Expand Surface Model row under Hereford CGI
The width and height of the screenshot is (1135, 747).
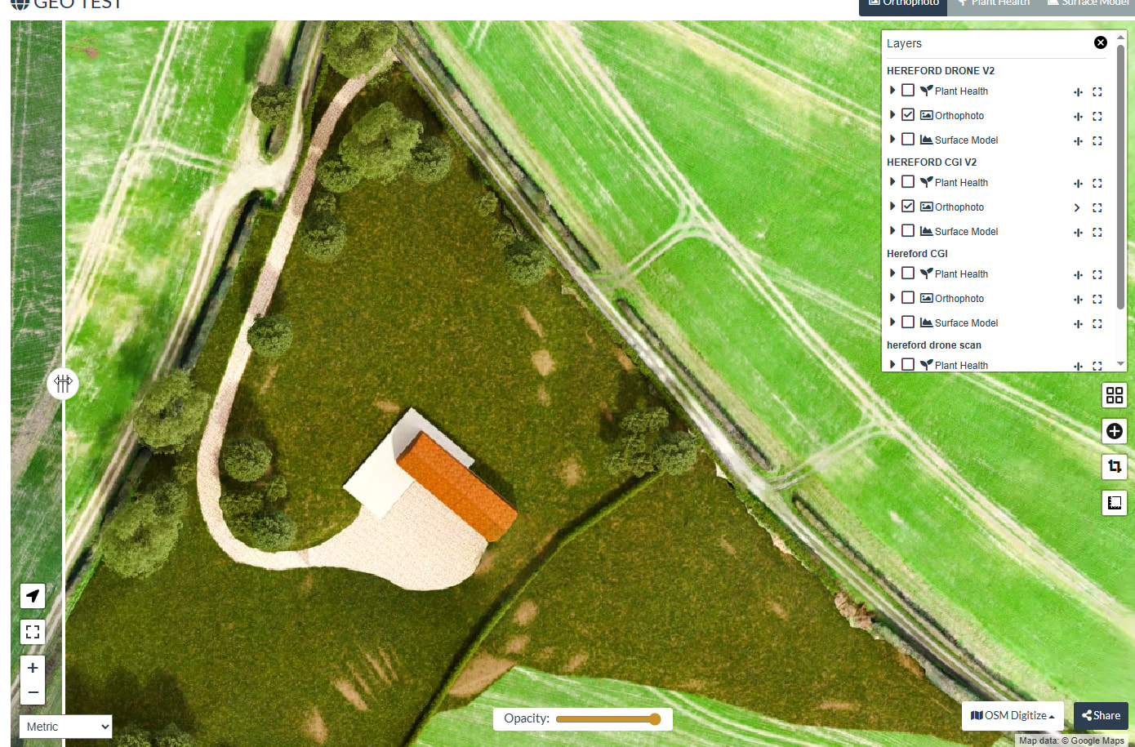click(x=892, y=322)
